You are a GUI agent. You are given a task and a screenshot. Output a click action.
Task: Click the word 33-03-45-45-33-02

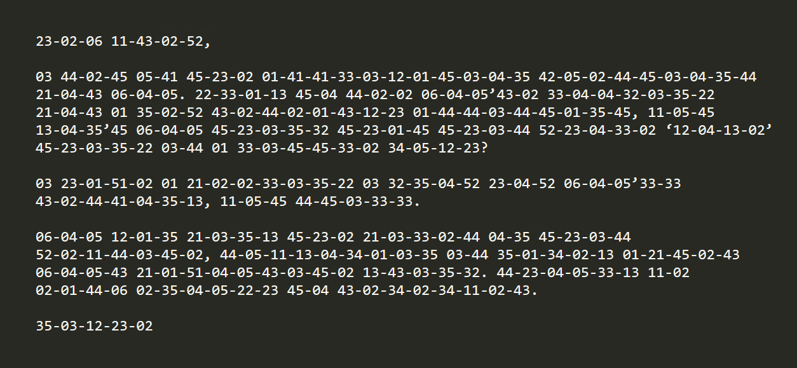(308, 149)
